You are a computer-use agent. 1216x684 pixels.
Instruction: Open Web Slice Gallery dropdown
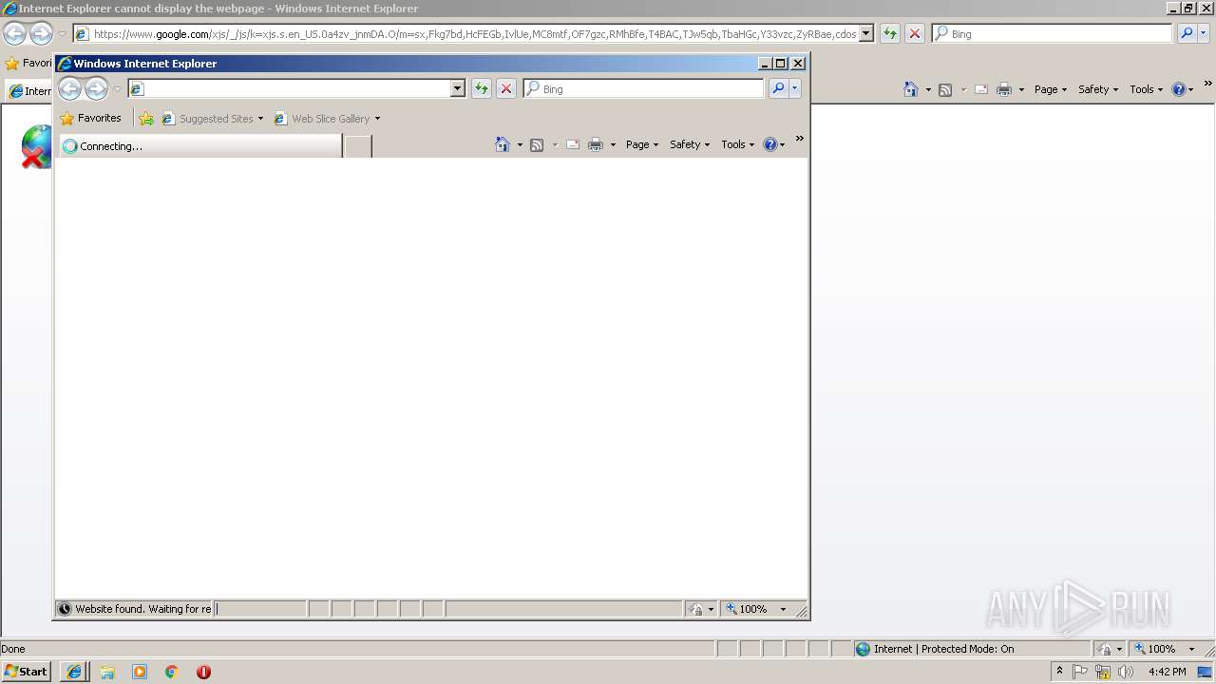click(x=377, y=119)
